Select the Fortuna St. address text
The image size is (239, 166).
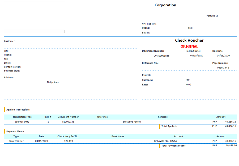(212, 16)
